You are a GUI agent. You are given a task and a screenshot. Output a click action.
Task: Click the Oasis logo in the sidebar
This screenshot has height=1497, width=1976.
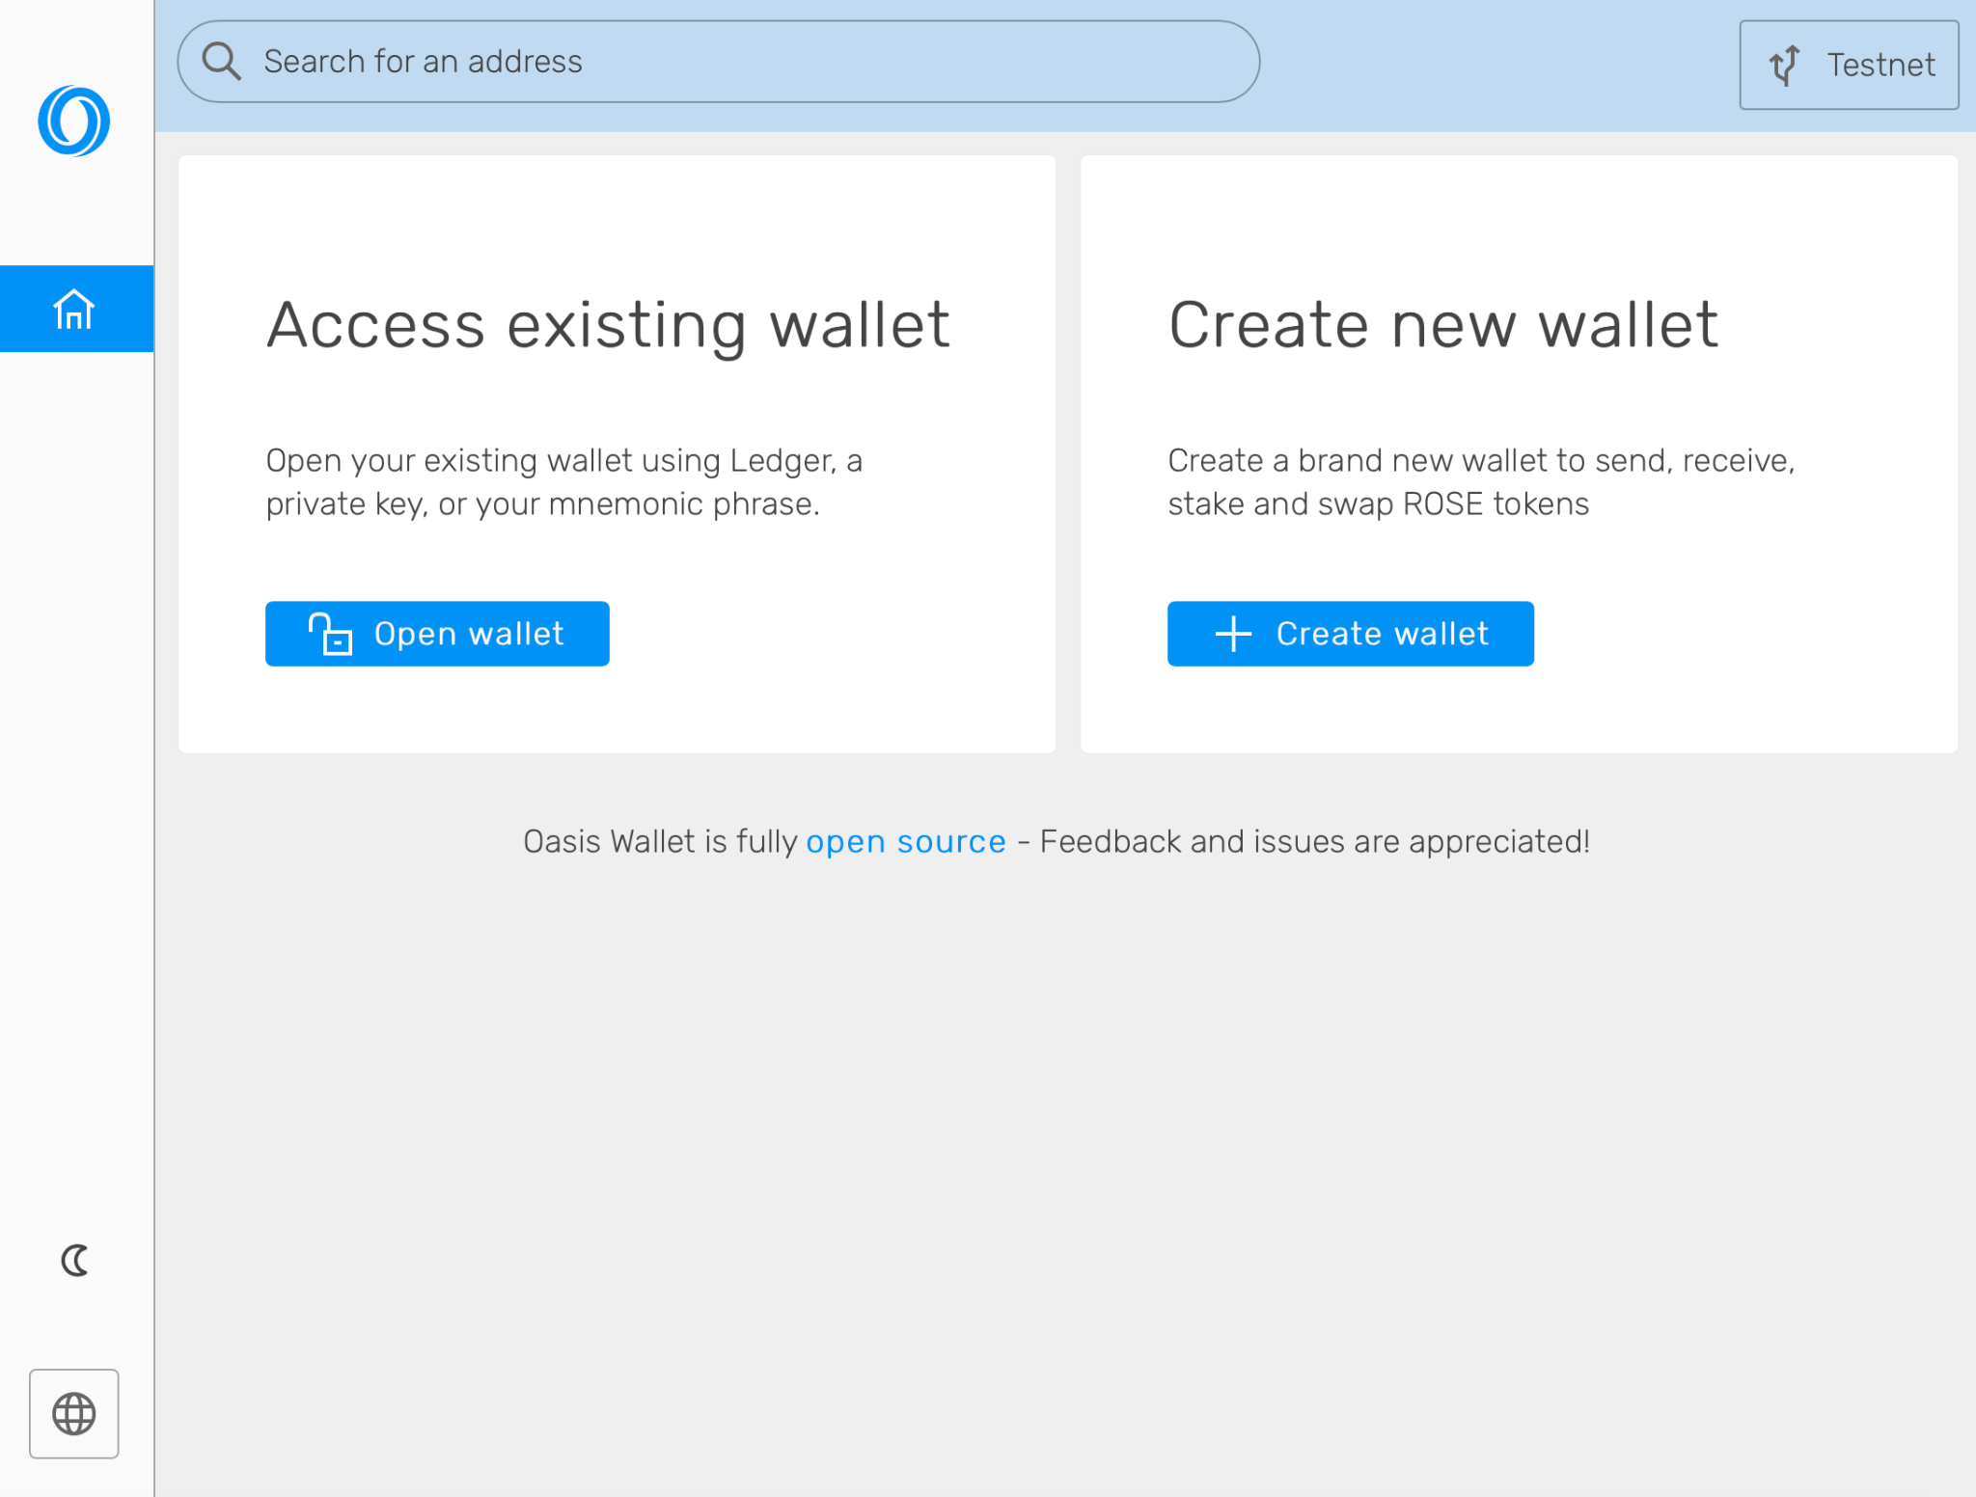(74, 122)
